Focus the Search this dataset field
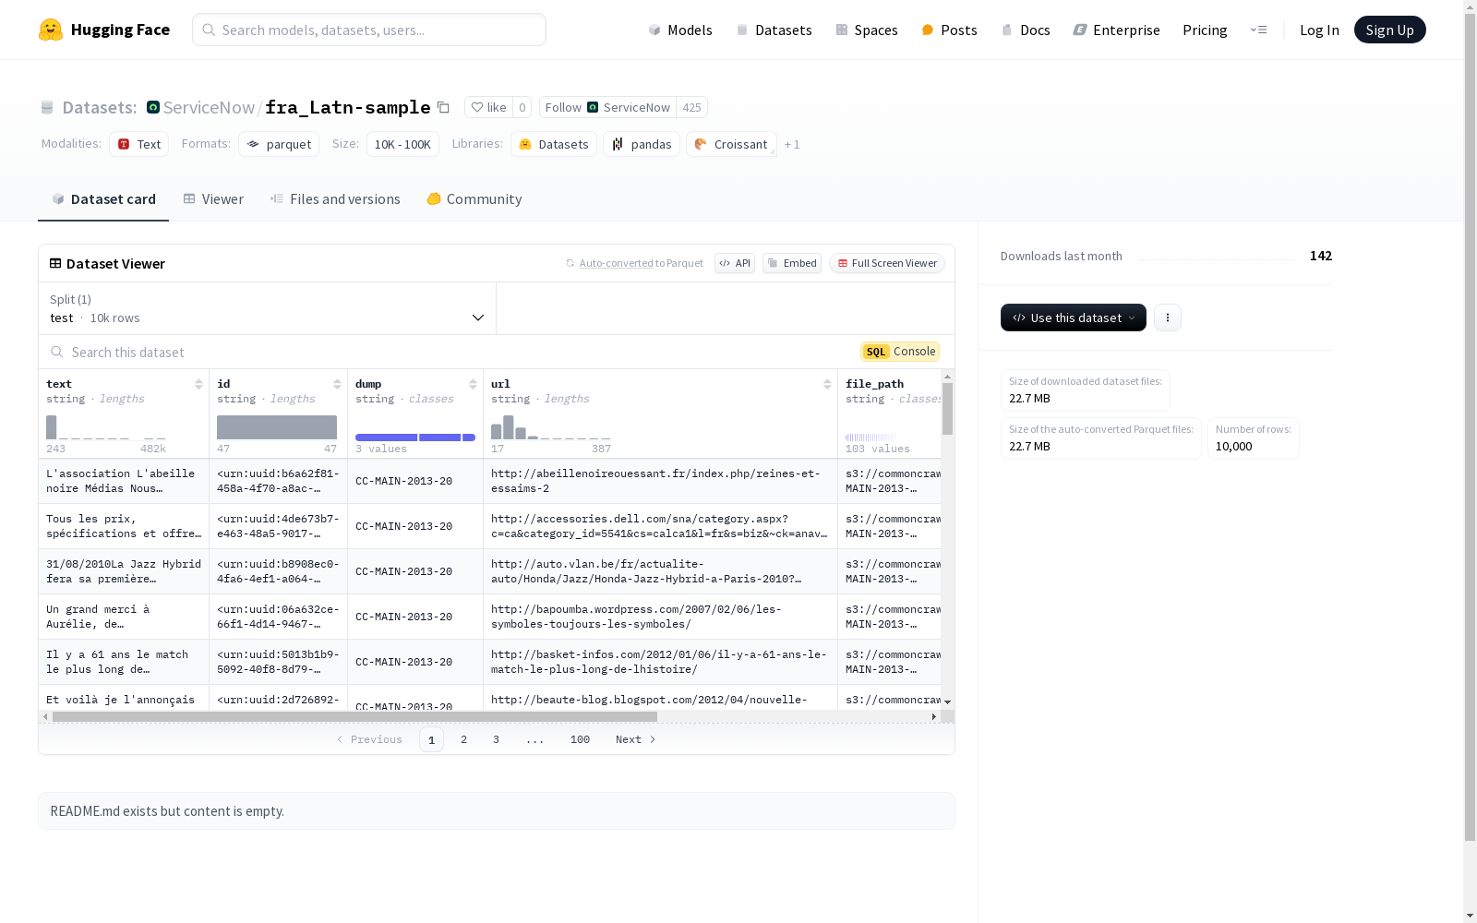Viewport: 1477px width, 923px height. point(452,352)
